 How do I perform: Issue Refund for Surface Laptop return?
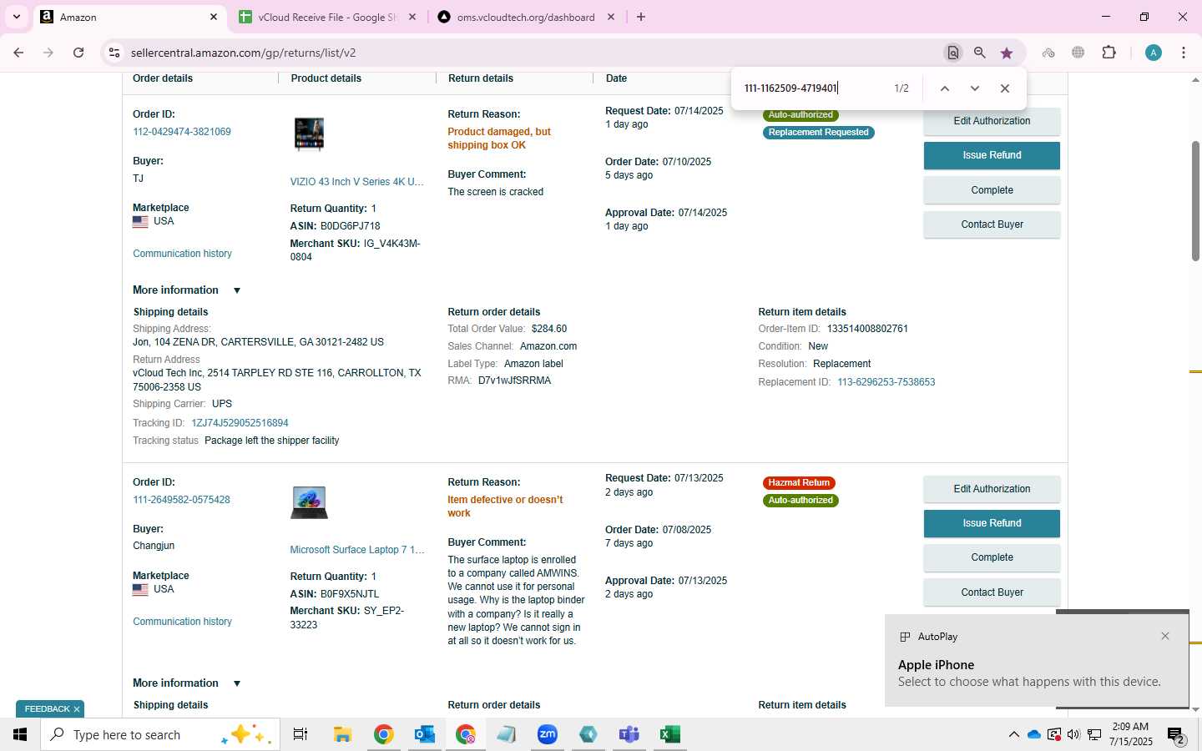[x=992, y=523]
